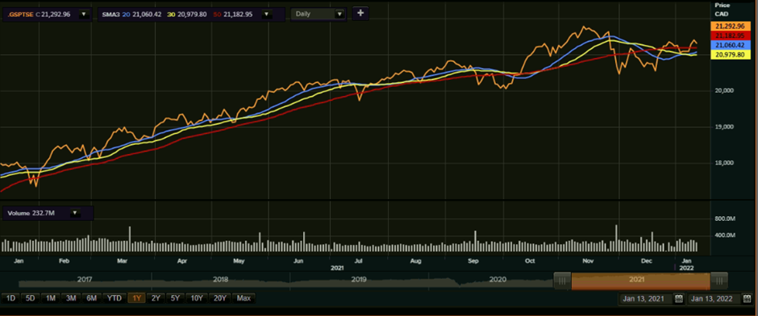758x316 pixels.
Task: Select the 5Y time range
Action: click(176, 298)
